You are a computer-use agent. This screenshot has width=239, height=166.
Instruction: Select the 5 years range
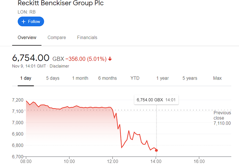[190, 78]
